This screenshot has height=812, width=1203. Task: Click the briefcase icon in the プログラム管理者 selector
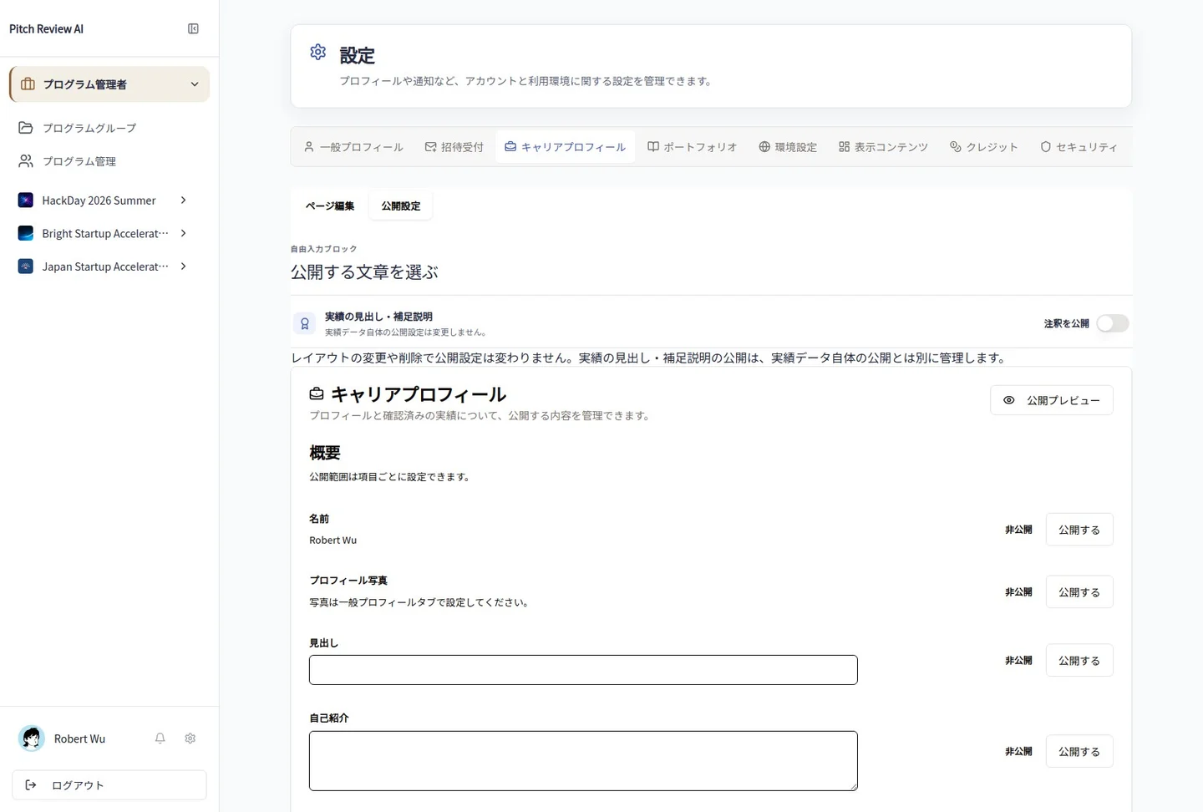point(28,84)
